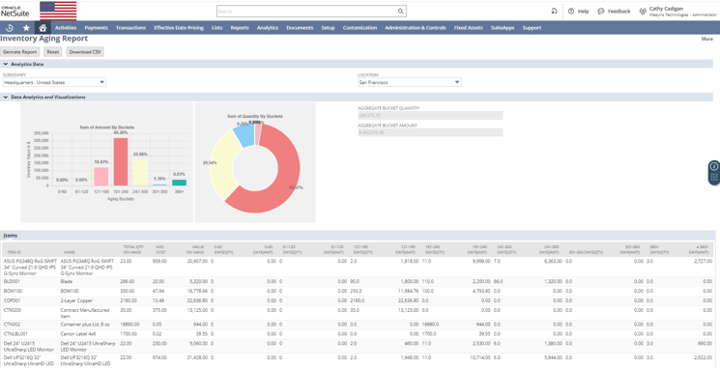The image size is (720, 368).
Task: Click the create new menu icon near Help
Action: tap(554, 12)
